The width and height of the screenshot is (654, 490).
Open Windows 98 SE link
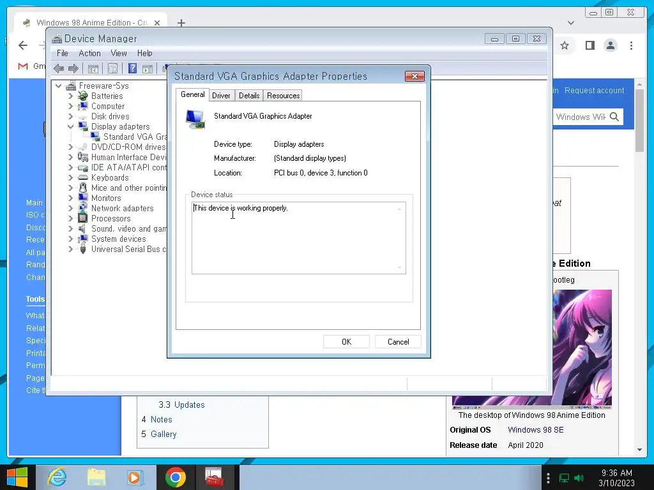click(536, 429)
